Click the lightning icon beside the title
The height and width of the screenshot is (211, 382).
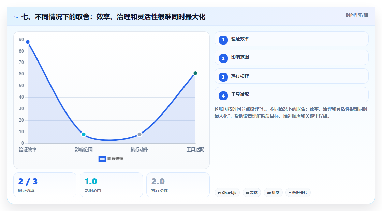[x=16, y=17]
